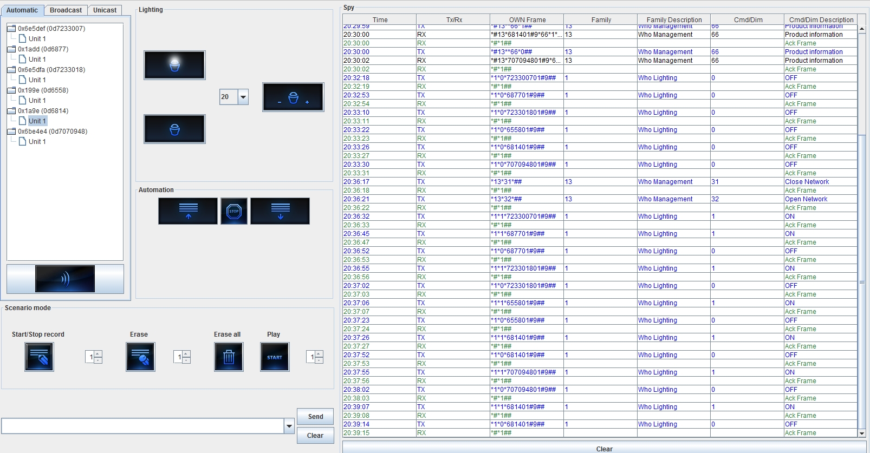Click the Spy table vertical scrollbar thumb
This screenshot has width=870, height=453.
[862, 281]
